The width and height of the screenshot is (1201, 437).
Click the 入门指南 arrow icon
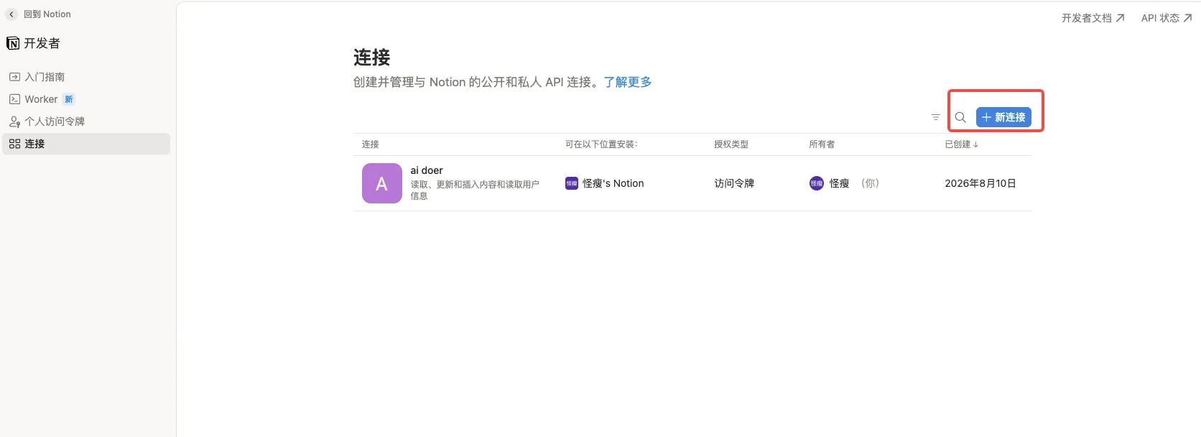pos(14,77)
